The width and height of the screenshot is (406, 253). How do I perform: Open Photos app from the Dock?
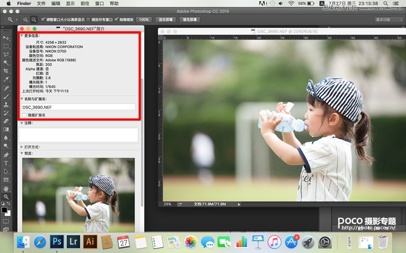tap(191, 243)
